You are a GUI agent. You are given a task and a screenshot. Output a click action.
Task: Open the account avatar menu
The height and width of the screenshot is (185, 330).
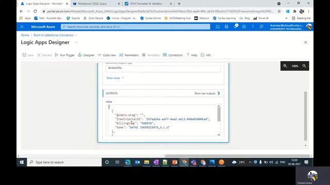tap(309, 27)
